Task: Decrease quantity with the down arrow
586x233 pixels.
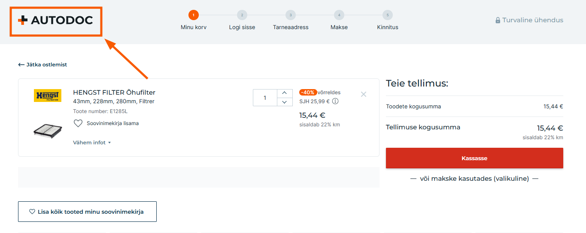Action: point(285,102)
